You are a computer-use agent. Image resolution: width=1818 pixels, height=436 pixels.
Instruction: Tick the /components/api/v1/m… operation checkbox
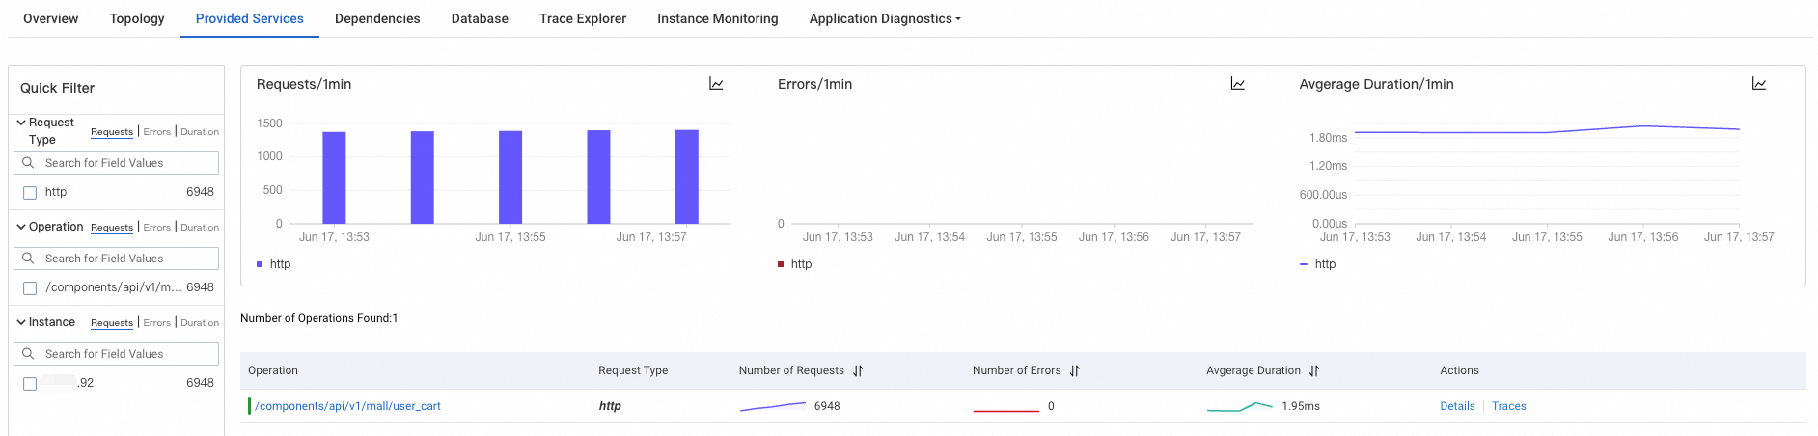click(x=30, y=288)
